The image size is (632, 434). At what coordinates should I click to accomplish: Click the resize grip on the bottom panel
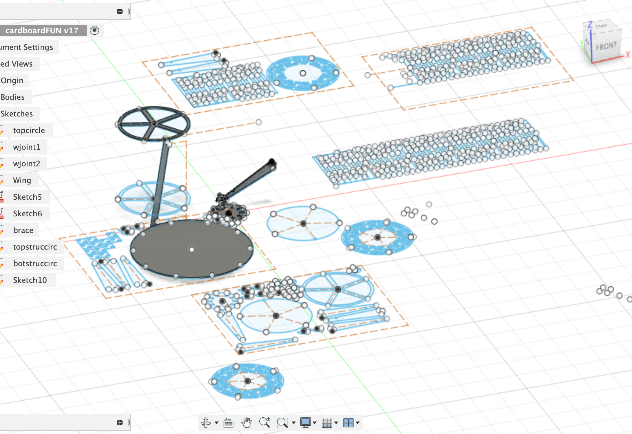tap(129, 423)
